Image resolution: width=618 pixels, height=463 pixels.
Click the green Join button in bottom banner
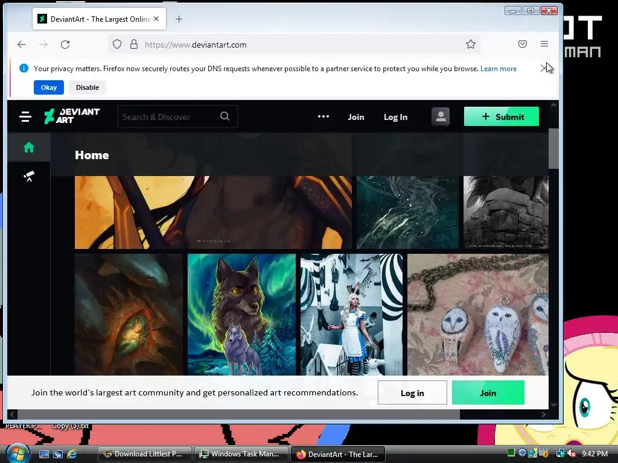[488, 392]
